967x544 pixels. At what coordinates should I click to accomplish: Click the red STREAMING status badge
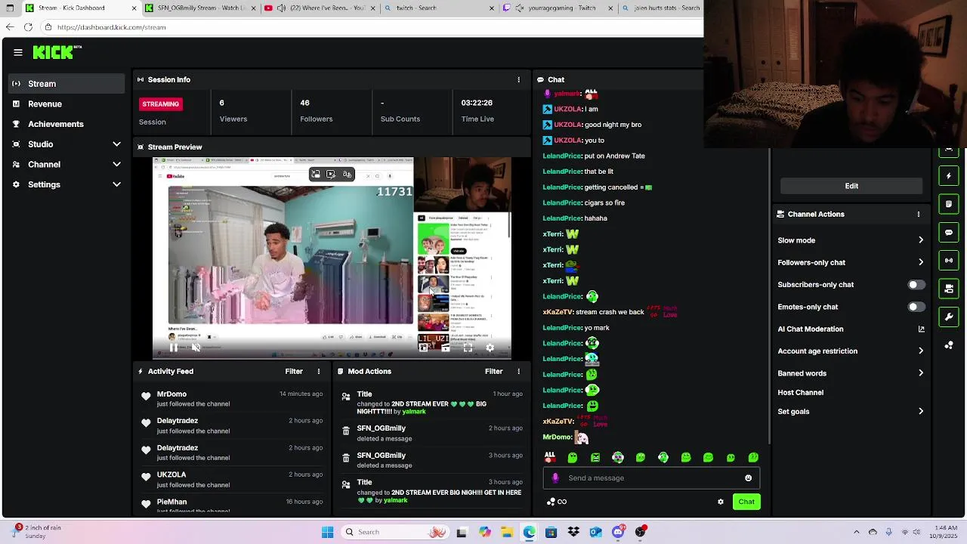(160, 104)
